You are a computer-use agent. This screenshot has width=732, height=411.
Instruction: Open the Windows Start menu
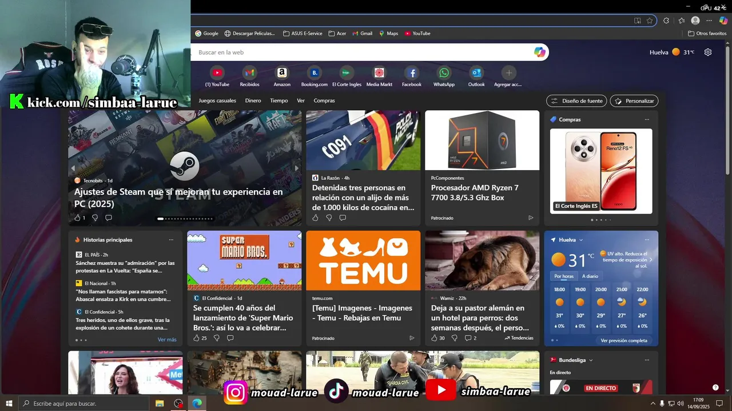9,404
